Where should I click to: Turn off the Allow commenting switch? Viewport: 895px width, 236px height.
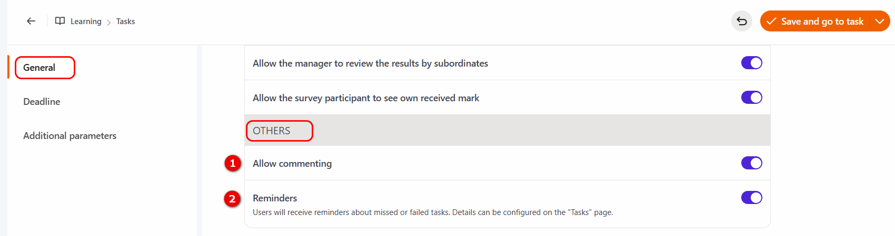point(751,163)
